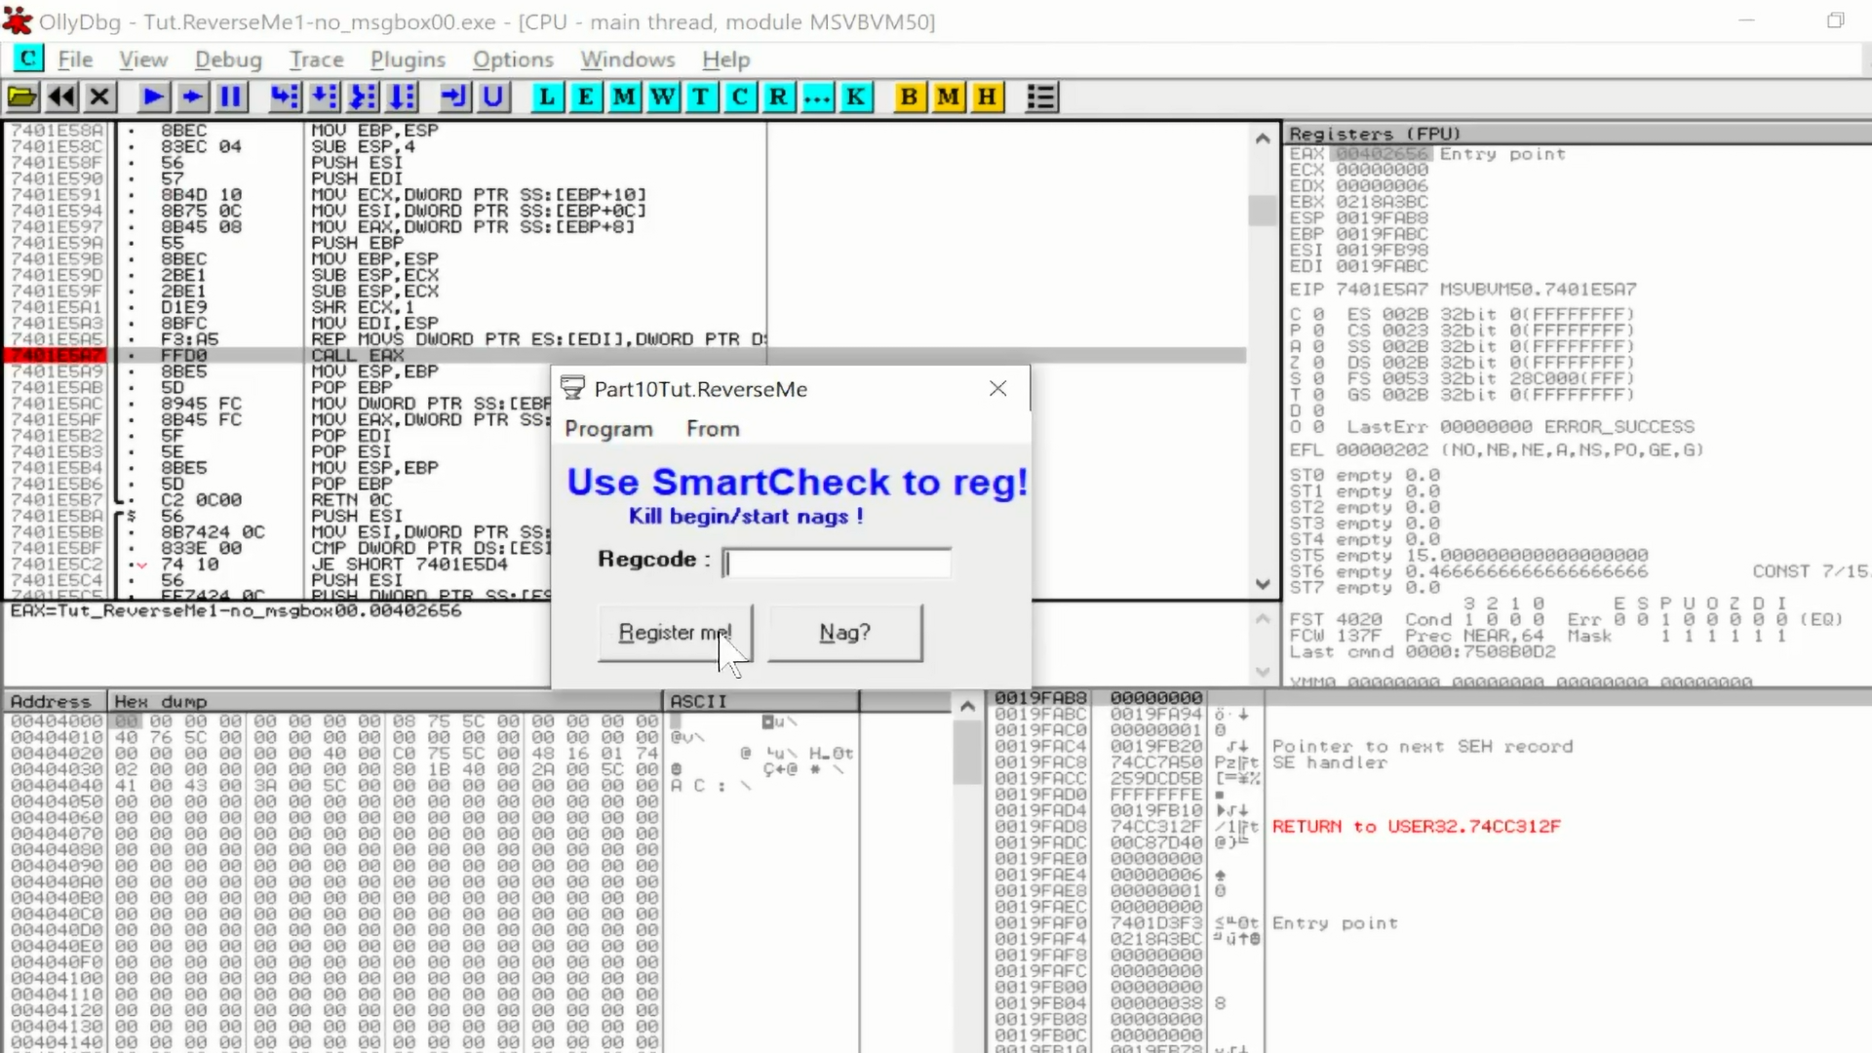The image size is (1872, 1053).
Task: Open the Log window with L icon
Action: point(547,97)
